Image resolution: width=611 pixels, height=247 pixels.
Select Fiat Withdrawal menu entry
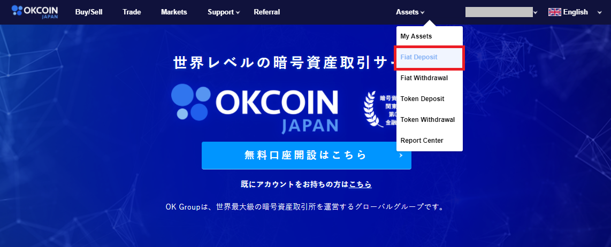coord(430,78)
